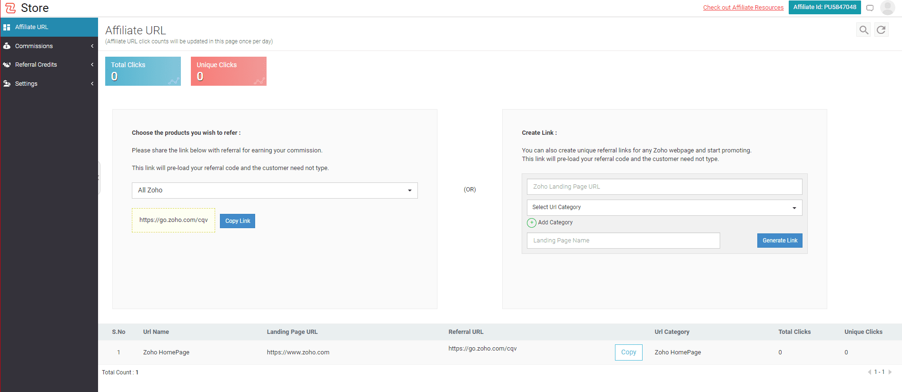Click the Total Clicks card

point(143,71)
